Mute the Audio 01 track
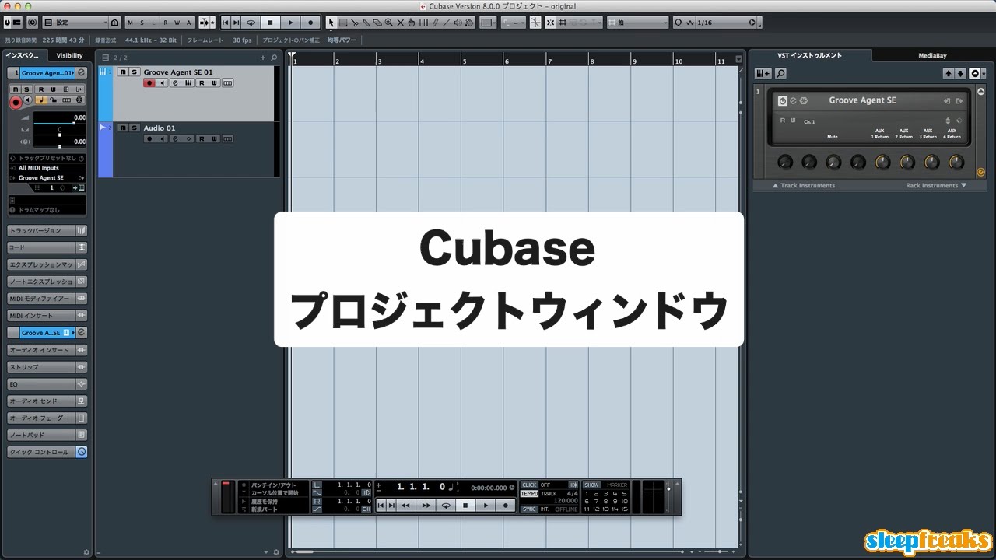996x560 pixels. click(123, 128)
